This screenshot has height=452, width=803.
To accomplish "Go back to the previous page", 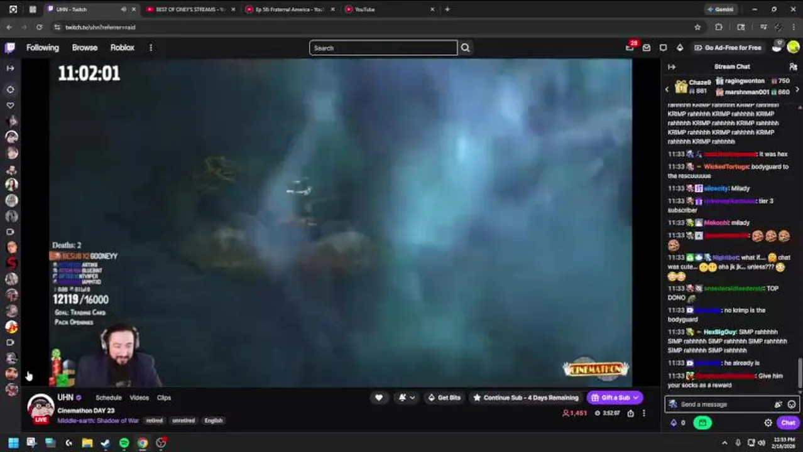I will 9,27.
